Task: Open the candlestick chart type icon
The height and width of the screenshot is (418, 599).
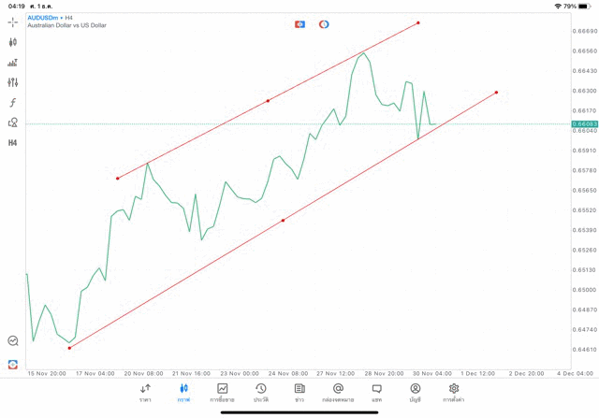Action: (x=13, y=42)
